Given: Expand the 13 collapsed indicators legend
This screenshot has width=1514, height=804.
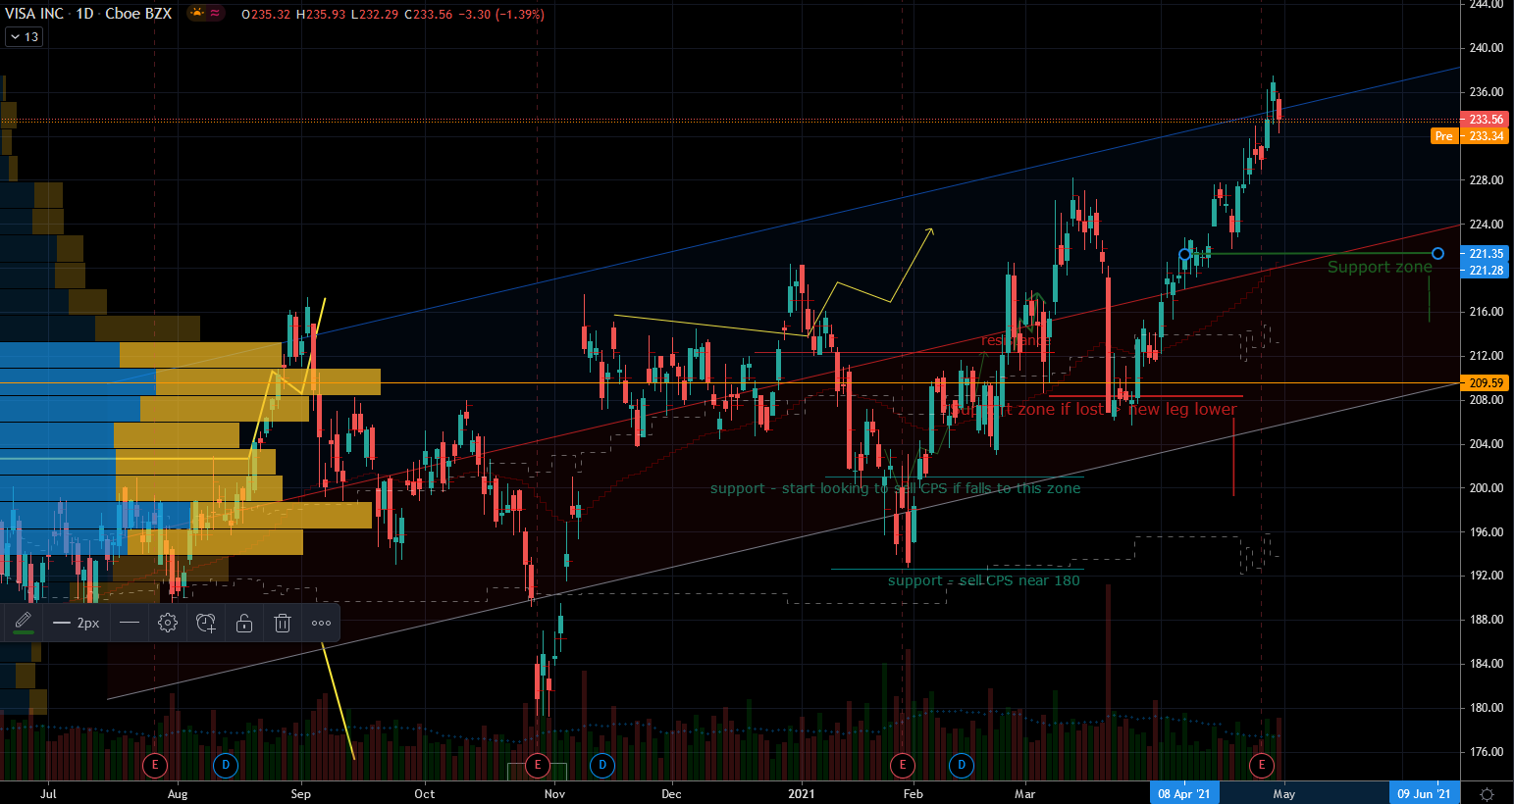Looking at the screenshot, I should pyautogui.click(x=24, y=37).
